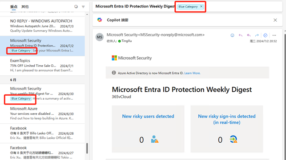The image size is (286, 160).
Task: Open New risky users detected link
Action: pyautogui.click(x=148, y=116)
